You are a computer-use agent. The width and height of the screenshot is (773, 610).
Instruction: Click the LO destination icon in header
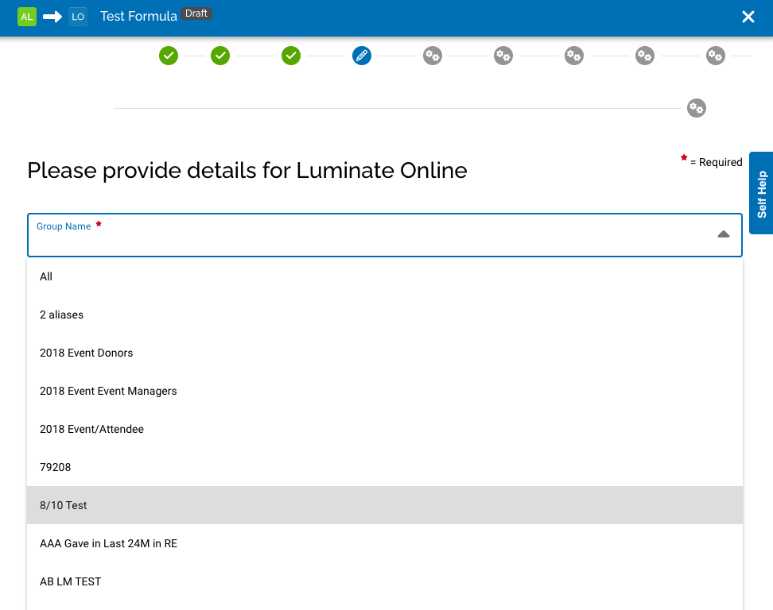tap(77, 16)
